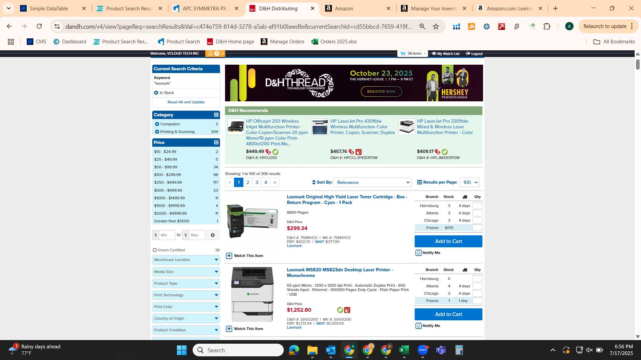
Task: Click the red icon right of the $1,252.80 leaf
Action: coord(347,310)
